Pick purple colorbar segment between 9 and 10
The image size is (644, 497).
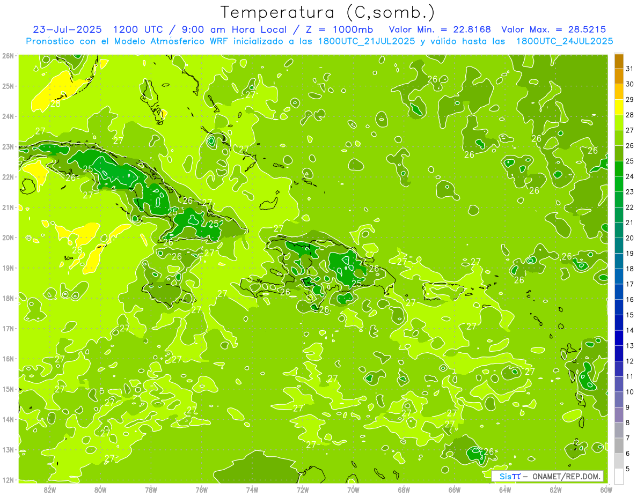click(x=619, y=399)
